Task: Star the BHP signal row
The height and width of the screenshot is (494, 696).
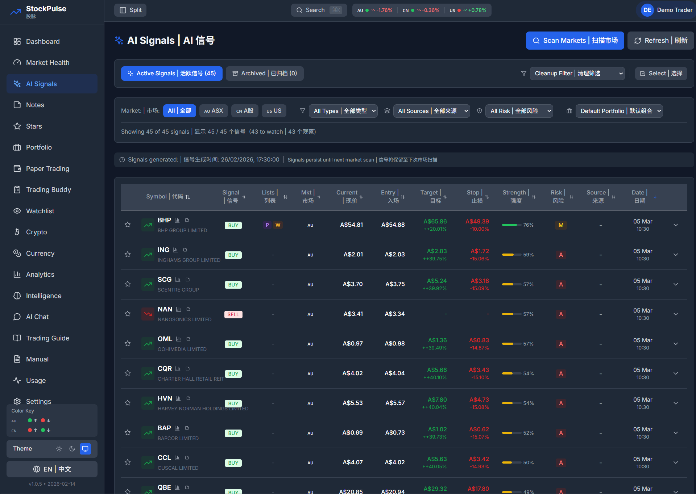Action: (128, 225)
